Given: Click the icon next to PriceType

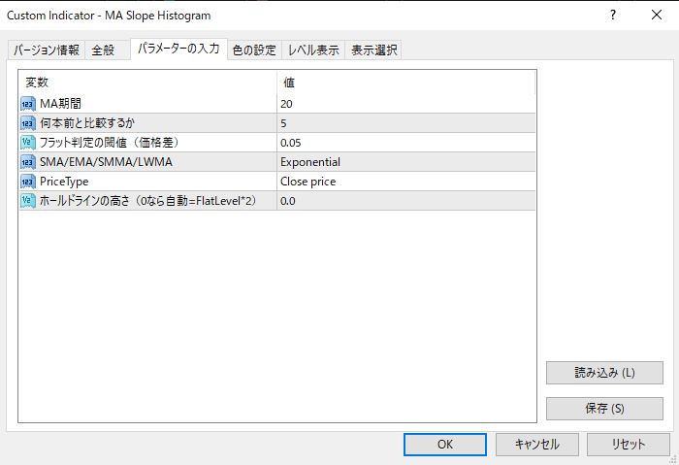Looking at the screenshot, I should [x=27, y=182].
